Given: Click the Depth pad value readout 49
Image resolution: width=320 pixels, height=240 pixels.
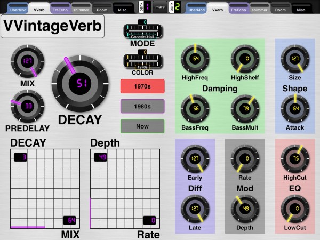Looking at the screenshot, I should [x=100, y=157].
